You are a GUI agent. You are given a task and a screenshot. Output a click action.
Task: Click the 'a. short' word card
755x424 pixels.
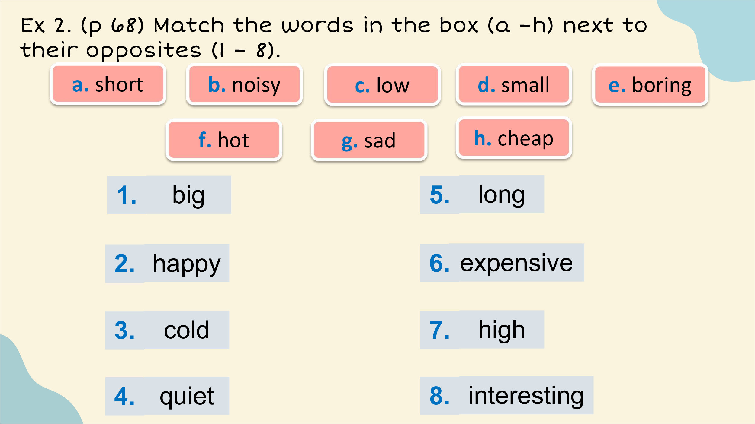pyautogui.click(x=108, y=84)
